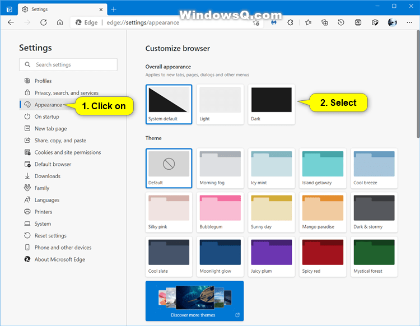
Task: Select the Spicy red theme
Action: (x=323, y=257)
